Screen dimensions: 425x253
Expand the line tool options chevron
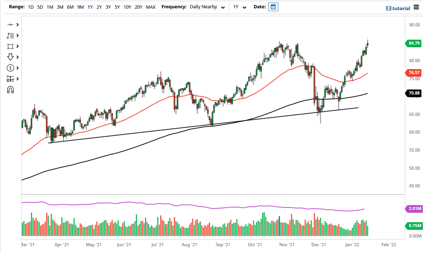click(x=17, y=25)
